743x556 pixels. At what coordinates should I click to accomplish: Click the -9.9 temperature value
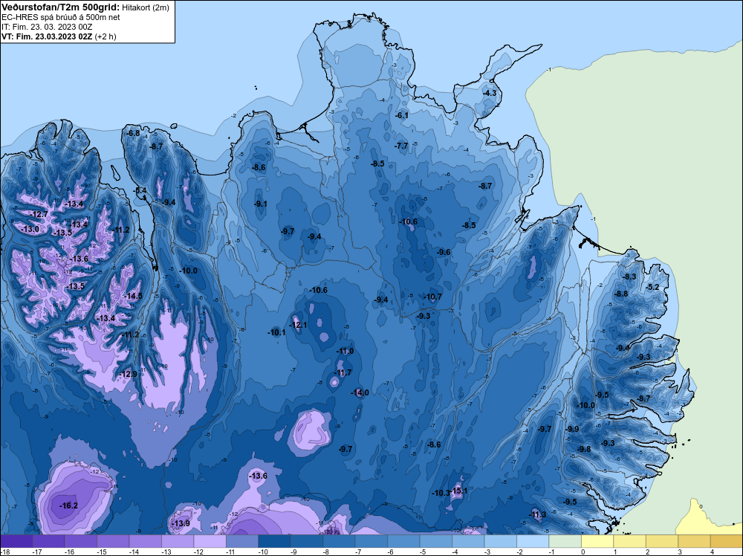tap(572, 429)
